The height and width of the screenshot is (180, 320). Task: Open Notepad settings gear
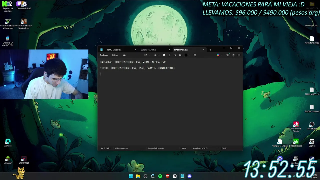pyautogui.click(x=239, y=55)
